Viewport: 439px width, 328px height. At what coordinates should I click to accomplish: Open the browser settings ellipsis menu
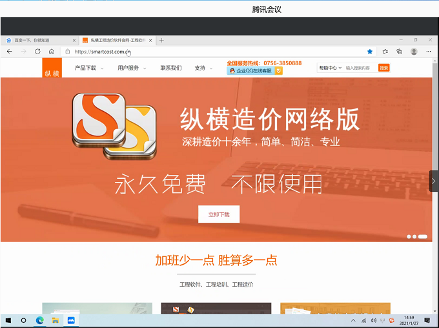tap(429, 52)
